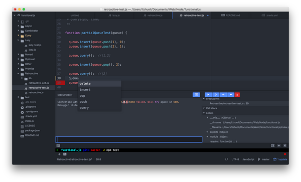301x182 pixels.
Task: Close the terminal panel with x icon
Action: click(285, 145)
